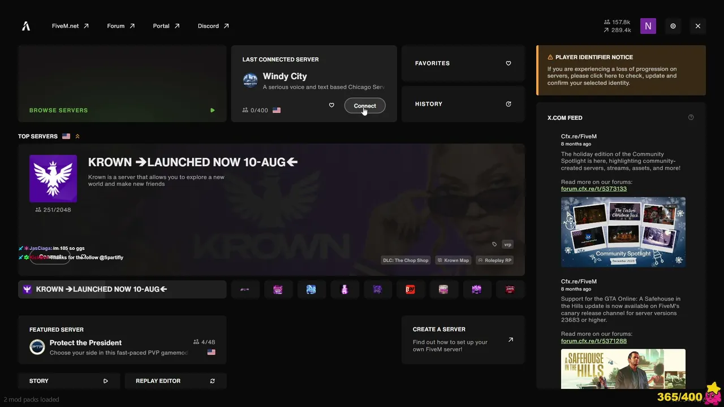Open the forum.cfx.re/t/5371288 link

[594, 341]
